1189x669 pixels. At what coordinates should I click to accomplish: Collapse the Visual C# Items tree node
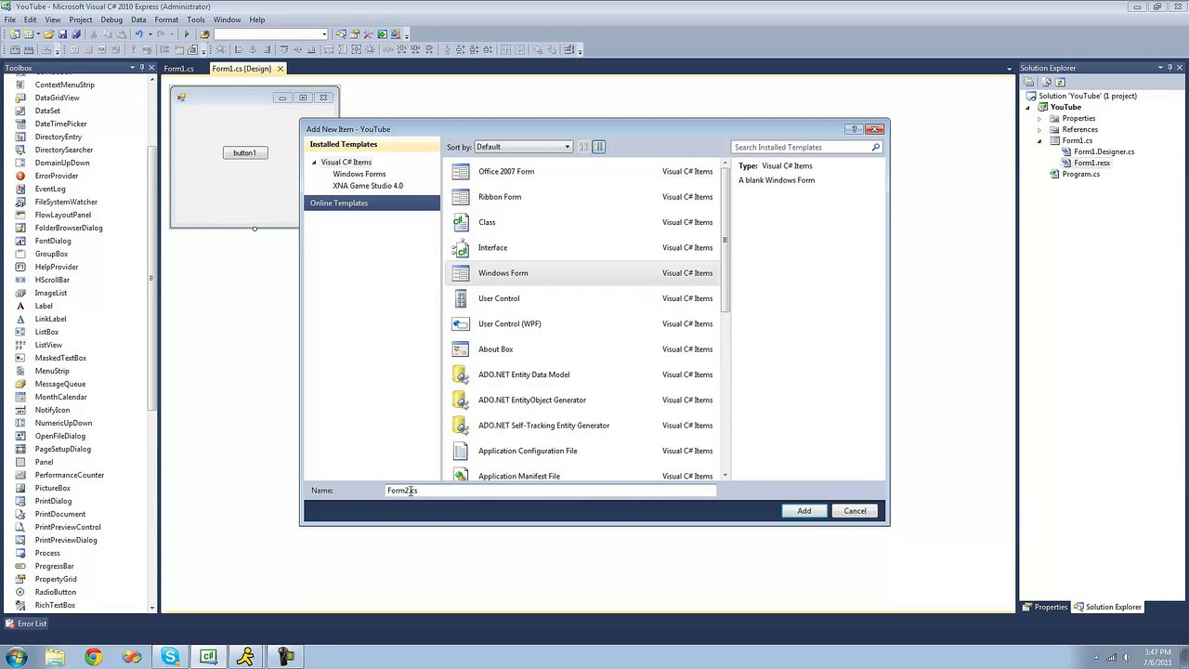coord(314,163)
